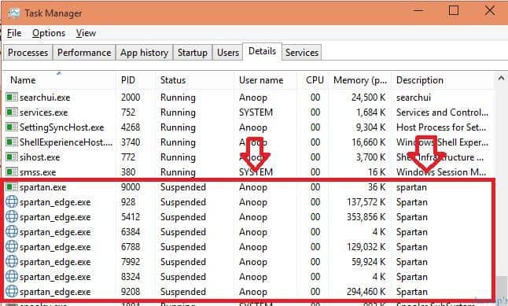Click the SYSTEM user of services.exe

point(256,112)
